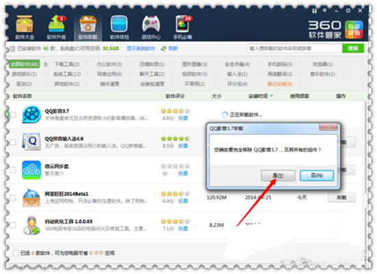Open the 软件体验 icon in top toolbar
377x274 pixels.
pos(119,24)
